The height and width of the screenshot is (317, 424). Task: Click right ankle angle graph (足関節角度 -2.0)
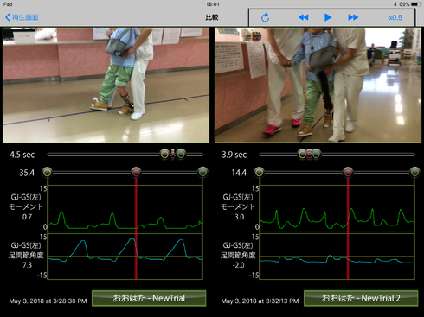click(x=337, y=257)
